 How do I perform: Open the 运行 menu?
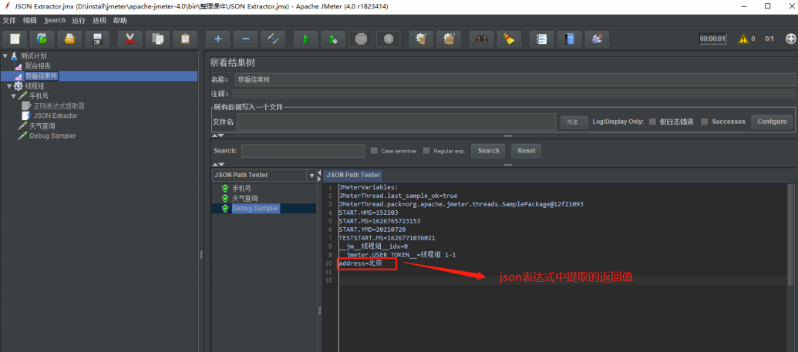(x=79, y=20)
